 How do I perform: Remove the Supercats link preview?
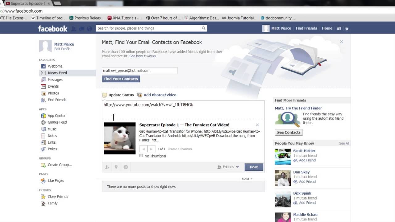tap(257, 125)
